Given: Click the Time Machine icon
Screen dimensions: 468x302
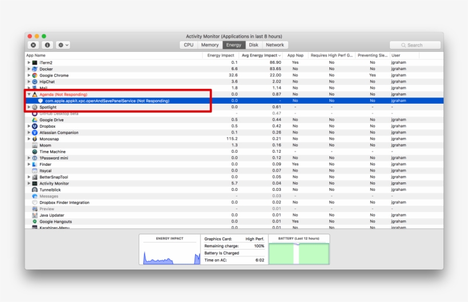Looking at the screenshot, I should click(x=35, y=152).
